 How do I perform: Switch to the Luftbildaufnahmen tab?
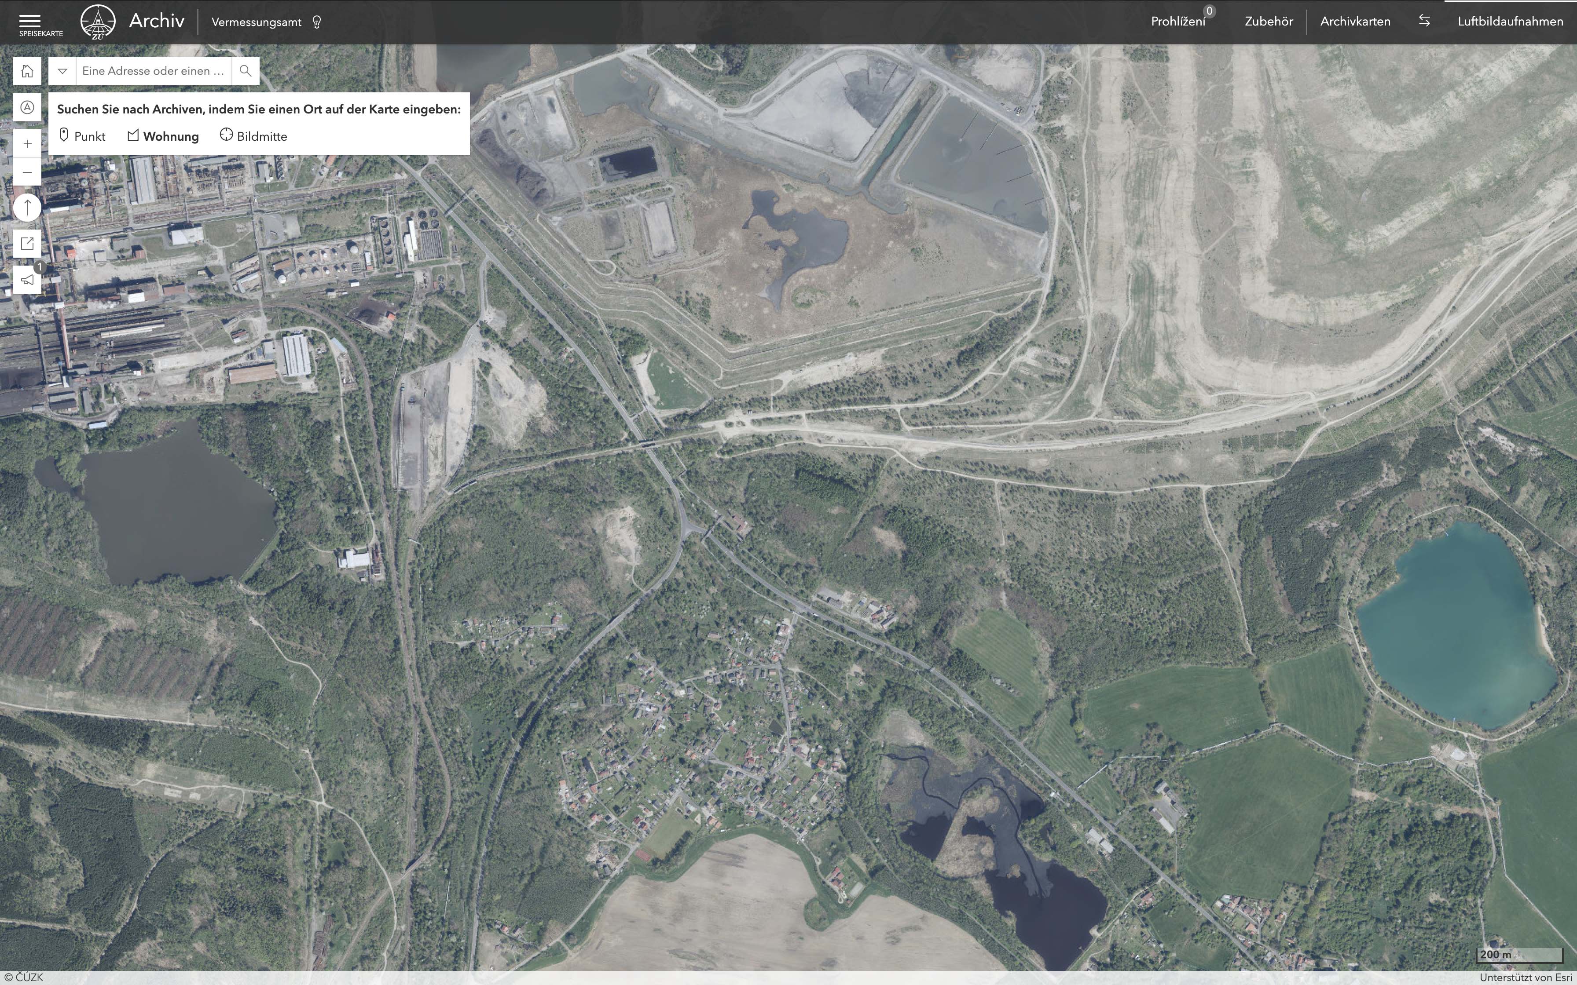pyautogui.click(x=1510, y=22)
